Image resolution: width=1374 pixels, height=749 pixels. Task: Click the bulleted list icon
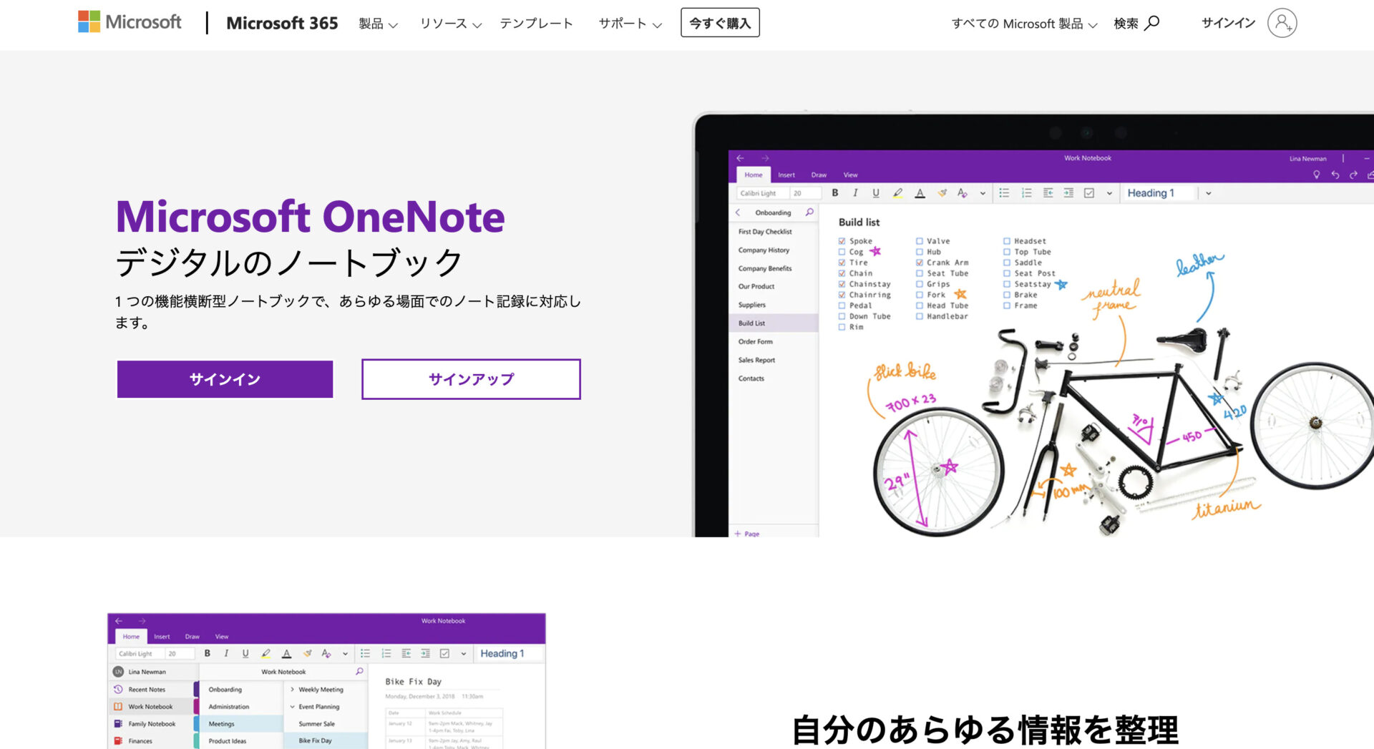point(1005,193)
